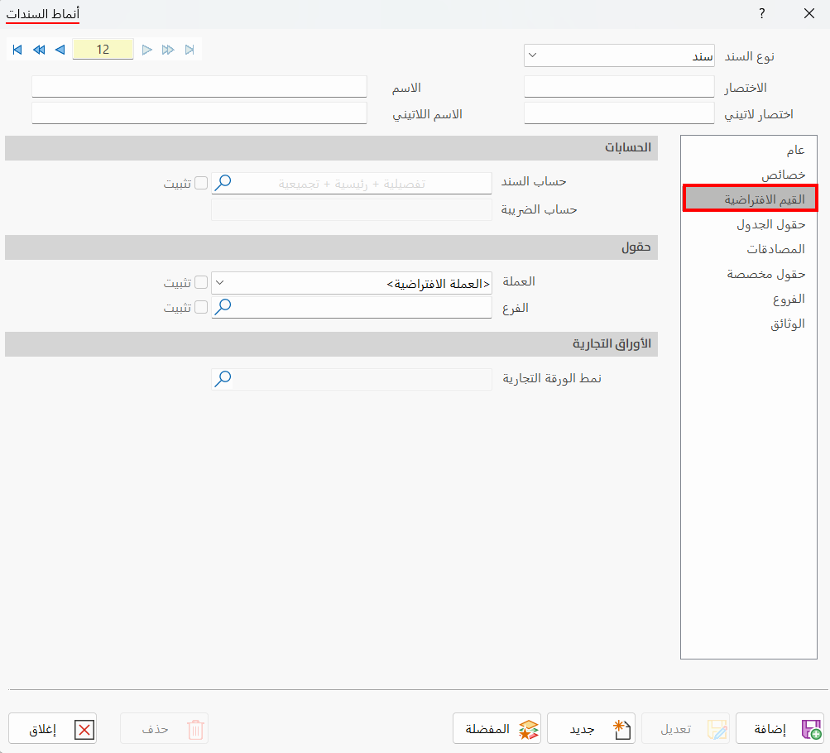Focus the الاسم اللاتيني input field
Viewport: 830px width, 753px height.
pyautogui.click(x=199, y=113)
